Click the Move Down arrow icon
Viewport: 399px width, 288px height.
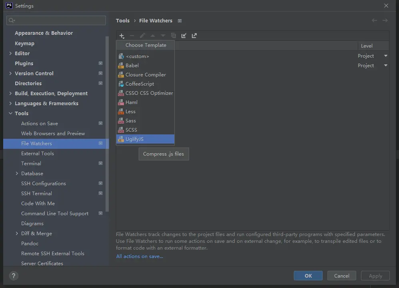click(163, 36)
